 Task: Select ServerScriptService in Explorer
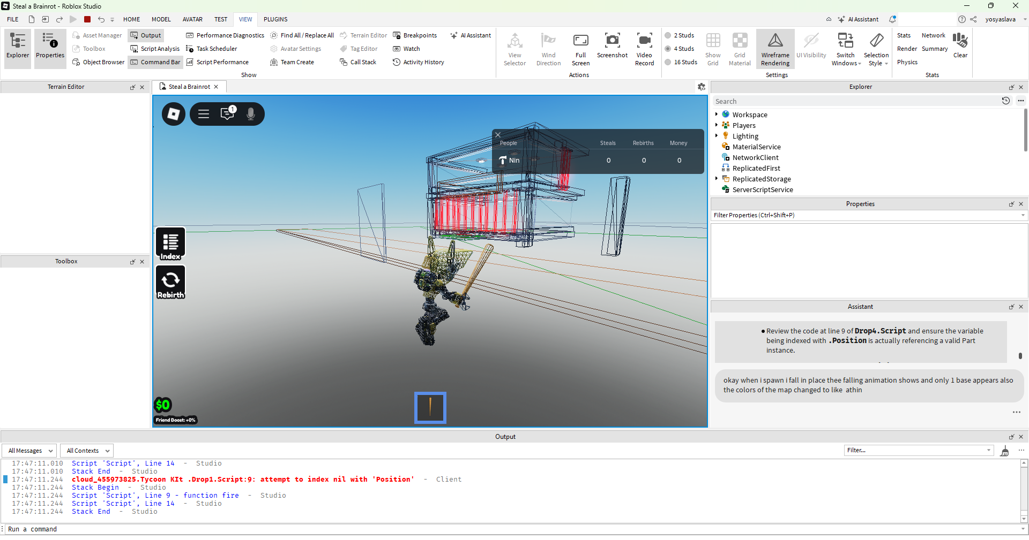(763, 189)
